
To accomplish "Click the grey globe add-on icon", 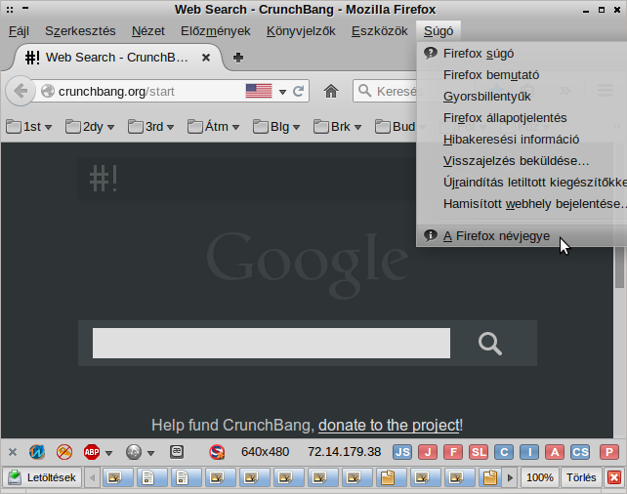I will click(134, 452).
